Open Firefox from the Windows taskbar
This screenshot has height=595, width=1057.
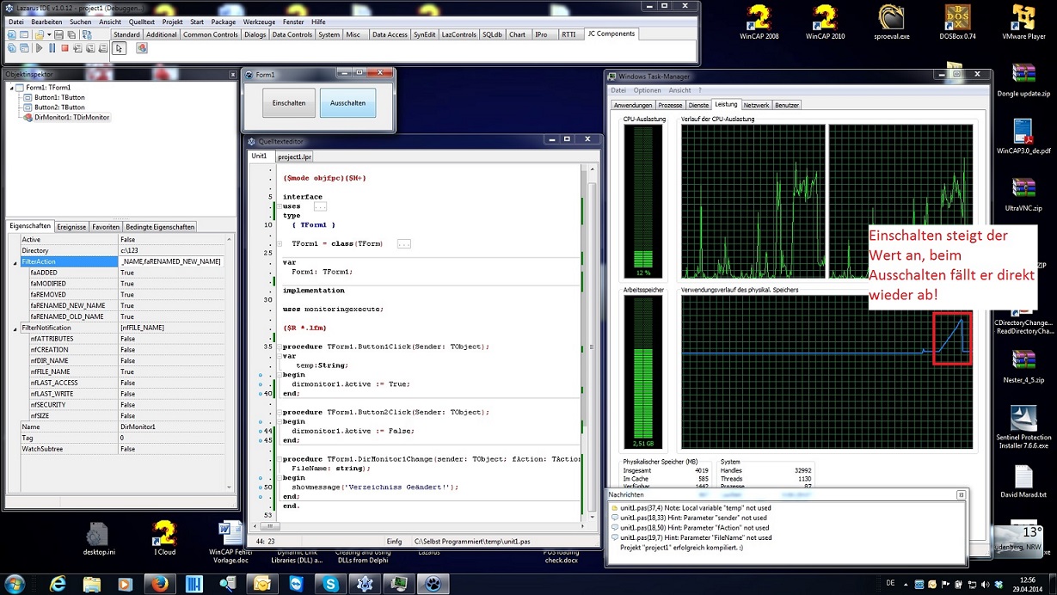[158, 584]
